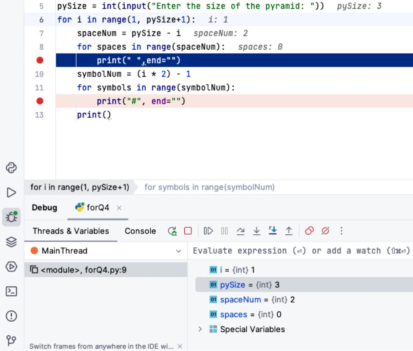This screenshot has width=413, height=351.
Task: Switch to the Threads & Variables tab
Action: (x=71, y=231)
